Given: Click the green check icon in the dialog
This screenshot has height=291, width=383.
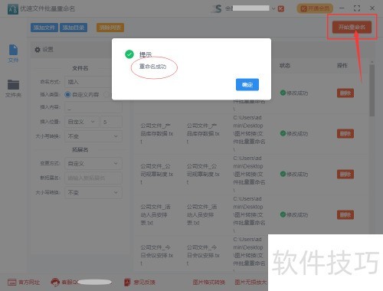Looking at the screenshot, I should [129, 54].
